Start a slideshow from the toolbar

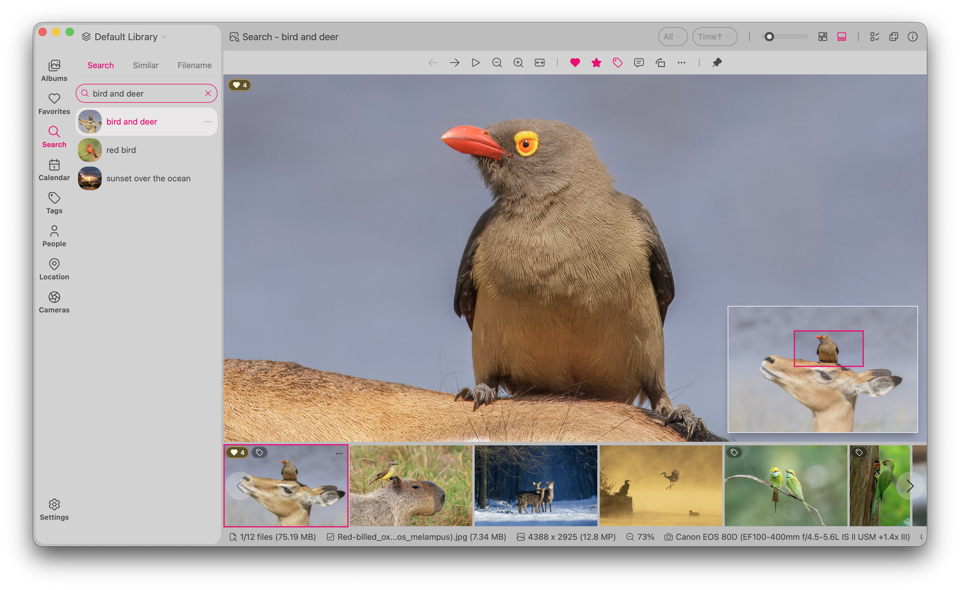click(x=475, y=62)
